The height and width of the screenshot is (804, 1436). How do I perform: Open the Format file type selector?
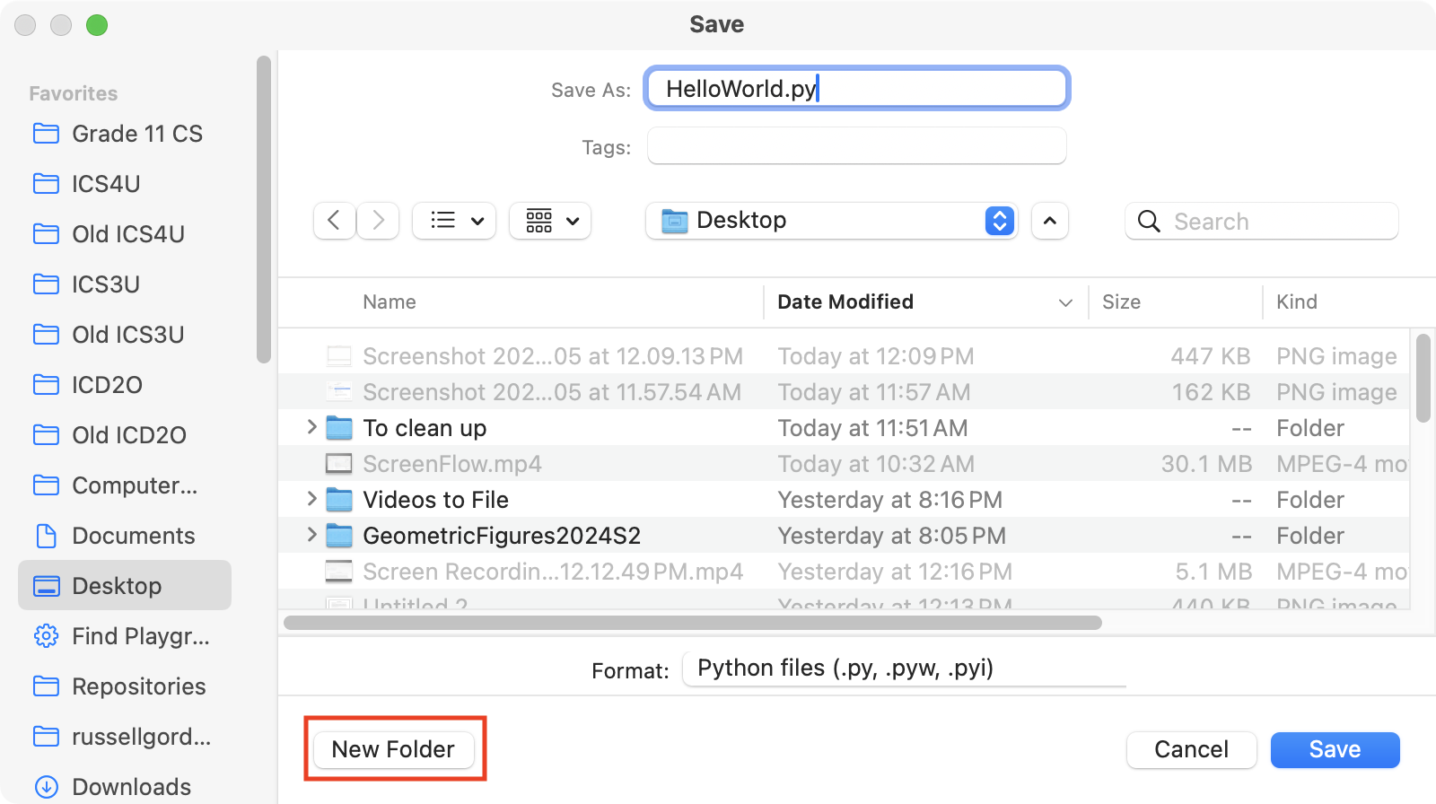903,669
